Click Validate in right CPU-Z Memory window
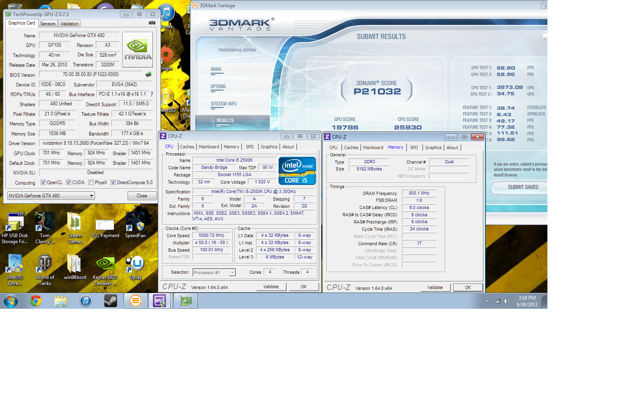The width and height of the screenshot is (644, 402). pyautogui.click(x=436, y=287)
